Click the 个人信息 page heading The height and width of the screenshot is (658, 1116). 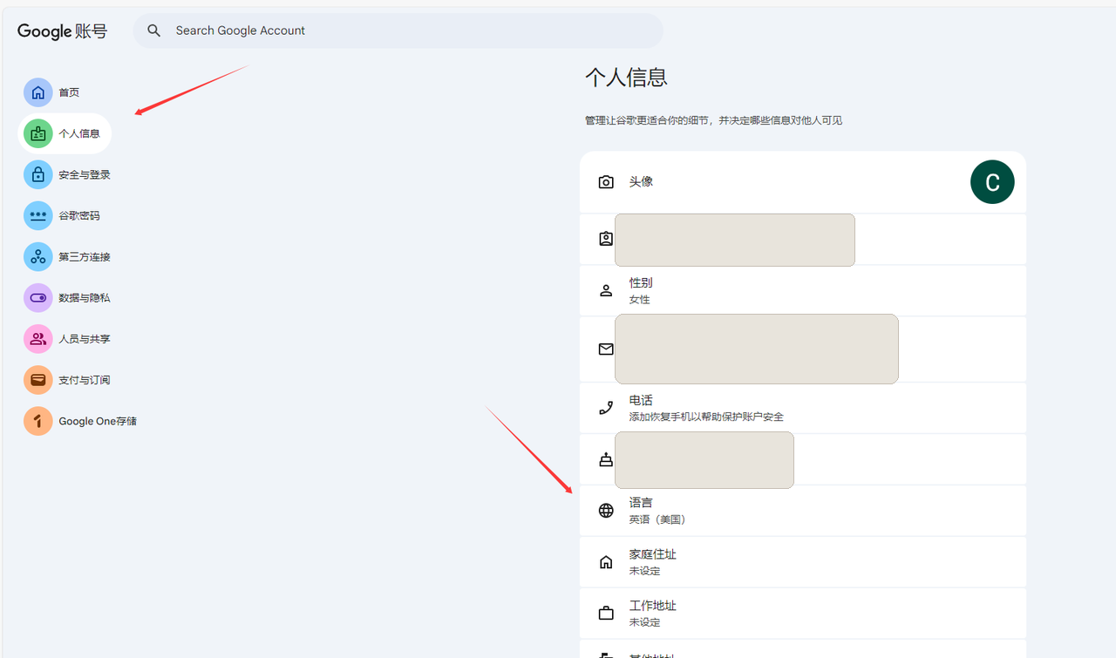pyautogui.click(x=626, y=78)
